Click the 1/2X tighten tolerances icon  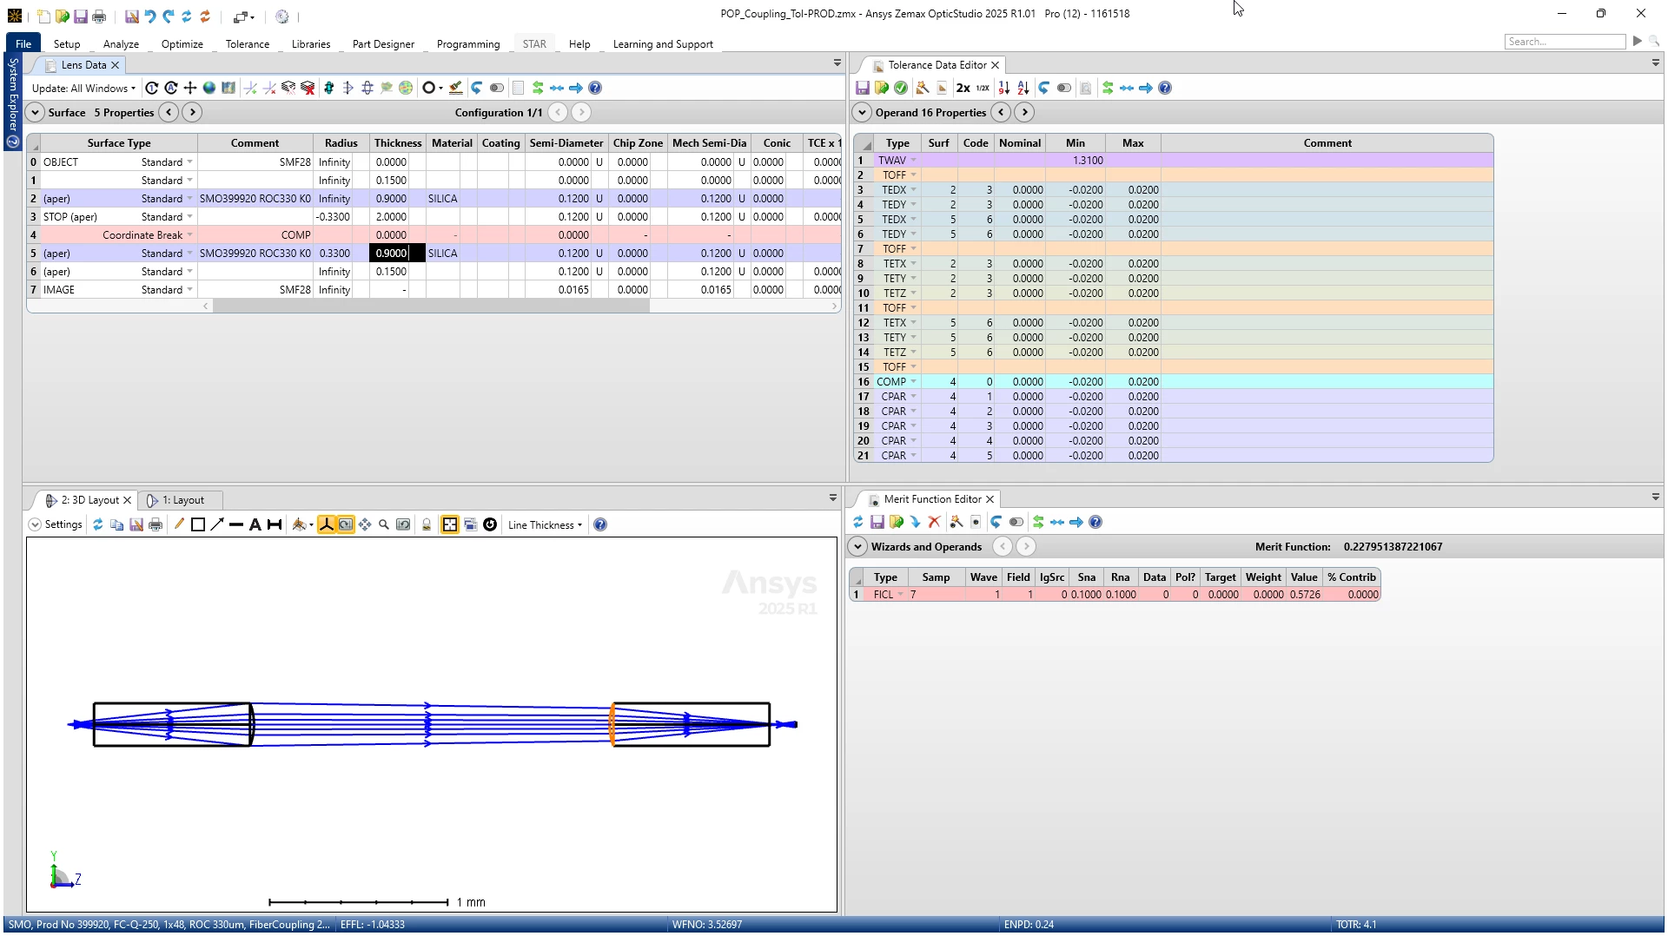coord(983,88)
